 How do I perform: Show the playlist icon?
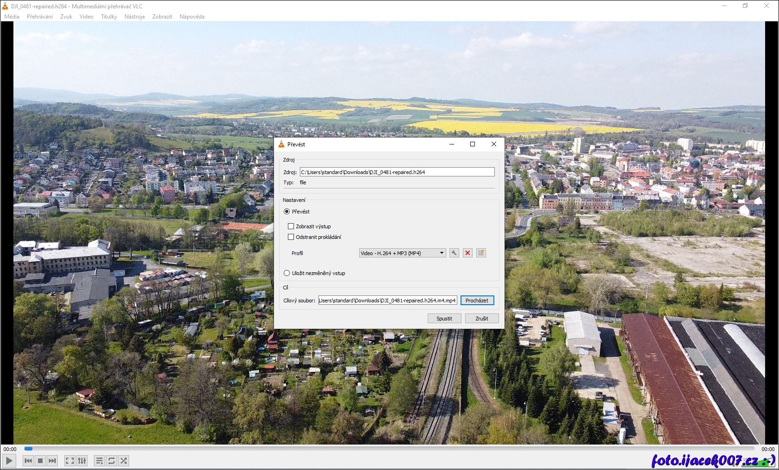point(99,461)
